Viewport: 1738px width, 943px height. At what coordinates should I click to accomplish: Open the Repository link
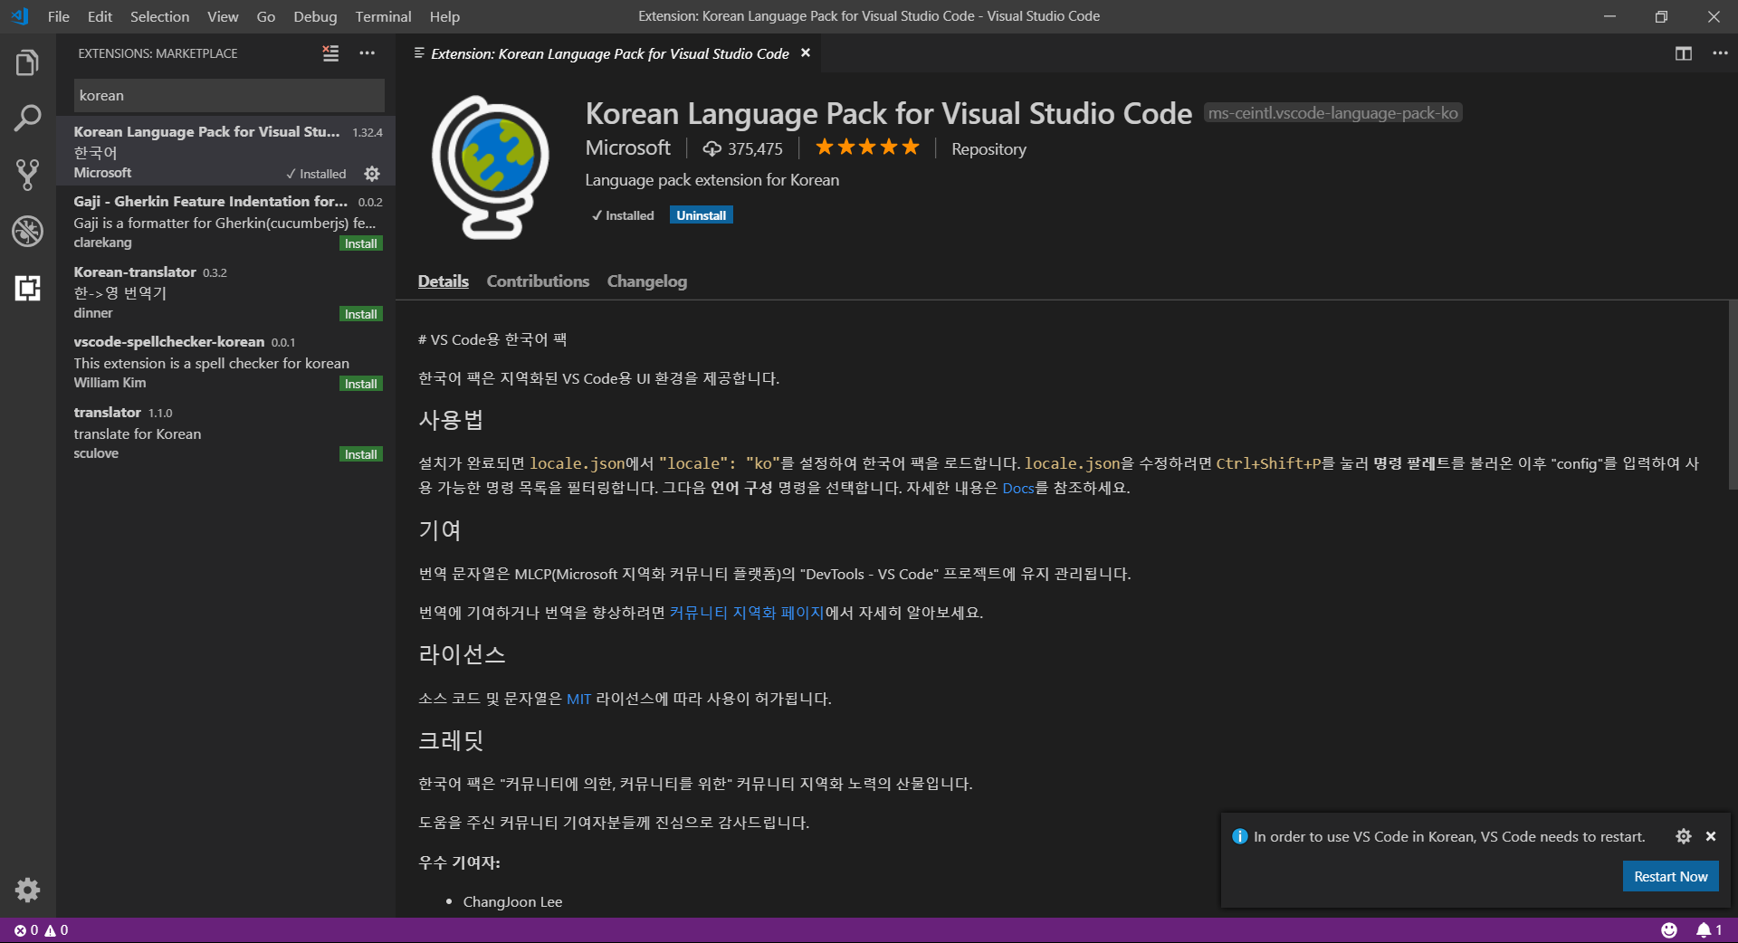(x=988, y=149)
